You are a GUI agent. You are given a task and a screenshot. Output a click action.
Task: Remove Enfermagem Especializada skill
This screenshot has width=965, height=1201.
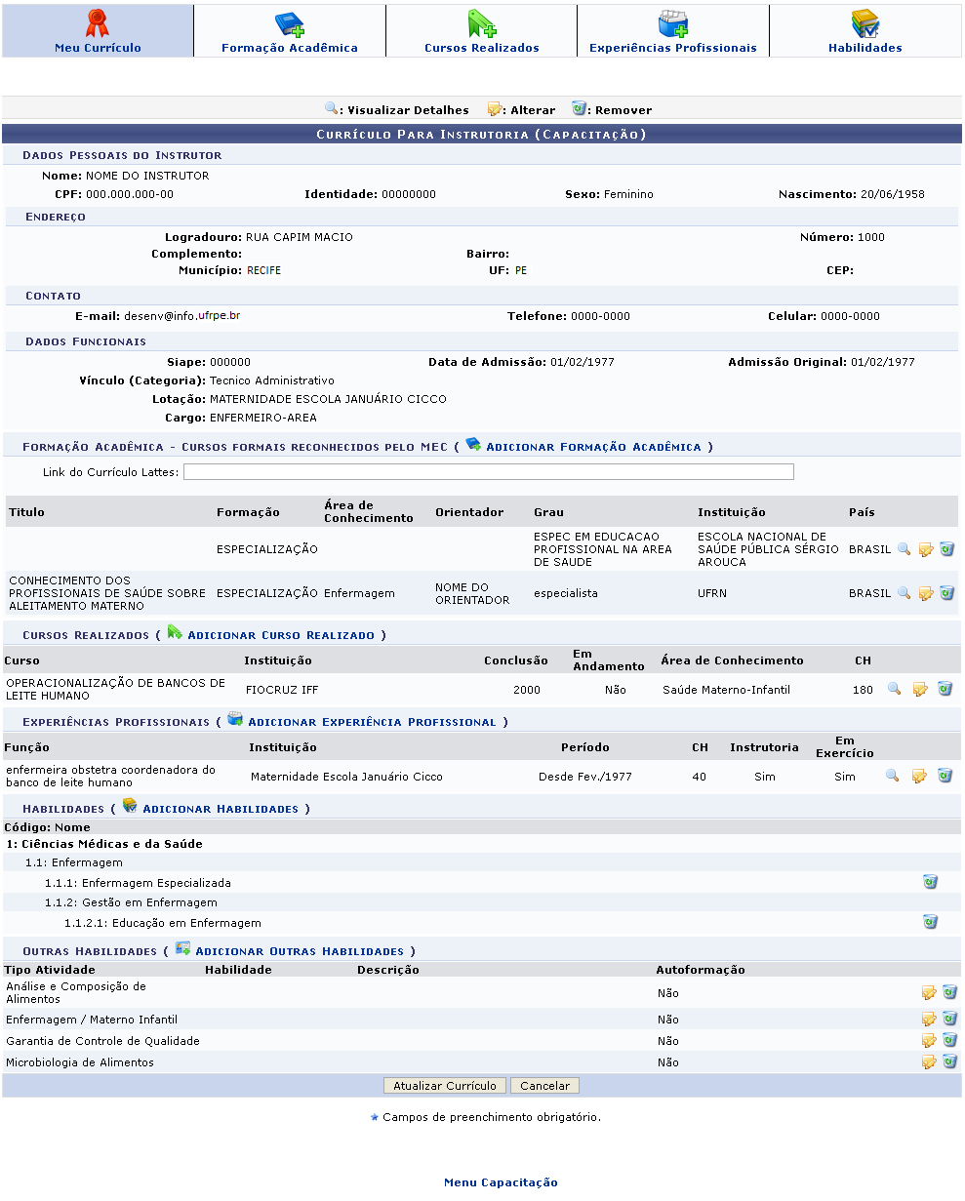click(x=930, y=883)
